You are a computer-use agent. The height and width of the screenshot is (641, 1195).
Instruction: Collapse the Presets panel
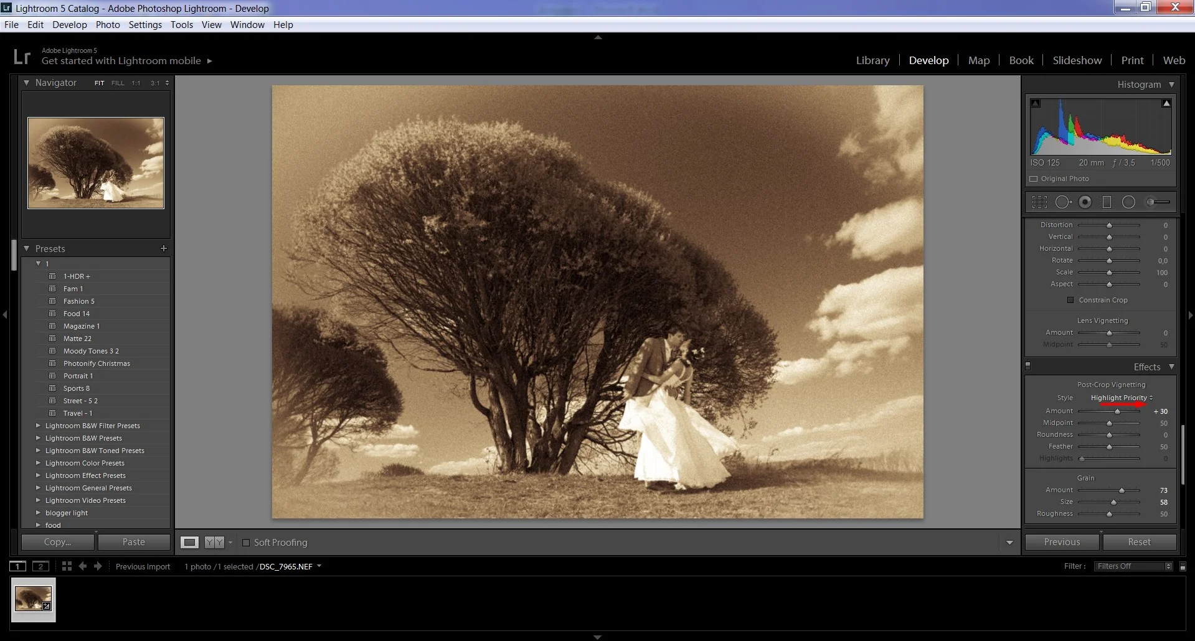point(27,248)
